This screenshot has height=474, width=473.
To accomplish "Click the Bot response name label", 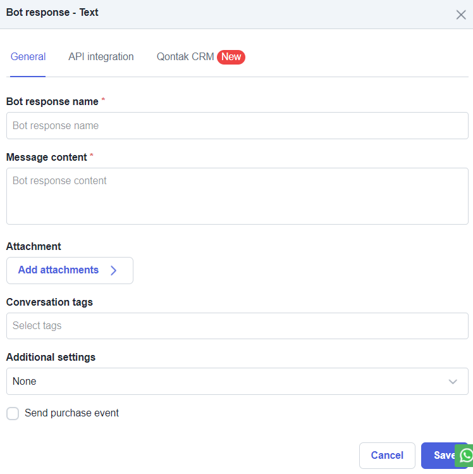I will (x=52, y=101).
